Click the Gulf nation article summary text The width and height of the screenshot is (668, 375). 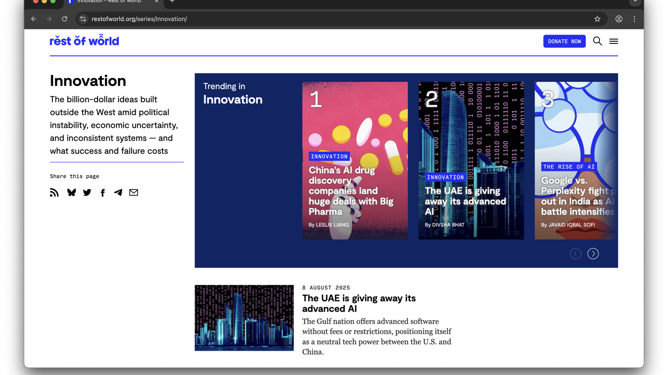pyautogui.click(x=377, y=337)
